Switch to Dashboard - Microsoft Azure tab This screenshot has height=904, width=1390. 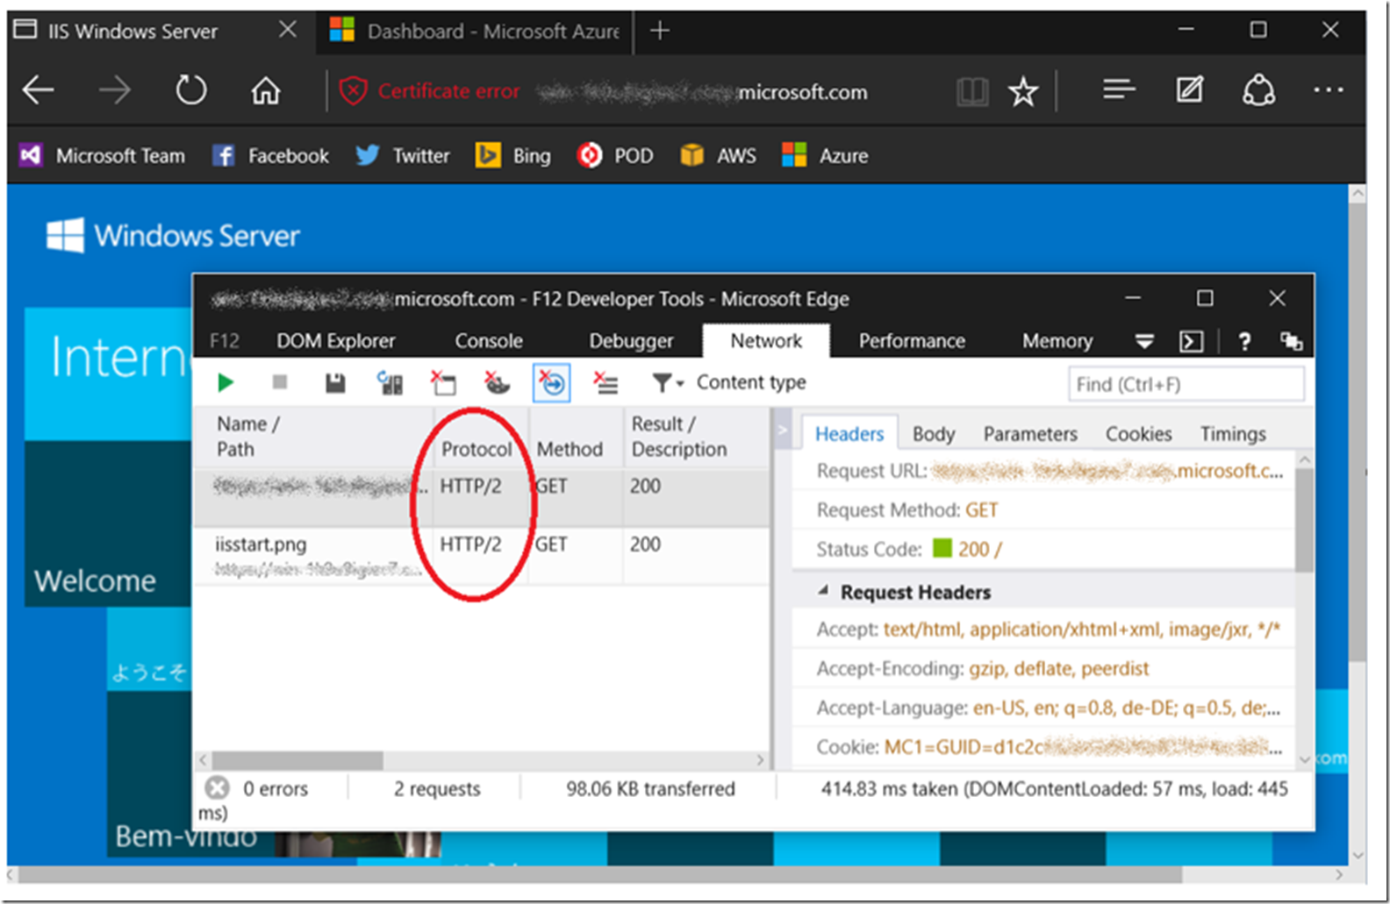(x=475, y=32)
